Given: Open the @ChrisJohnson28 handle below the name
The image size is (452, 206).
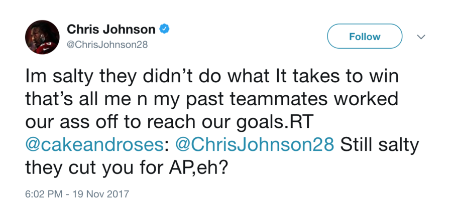Looking at the screenshot, I should click(x=107, y=45).
